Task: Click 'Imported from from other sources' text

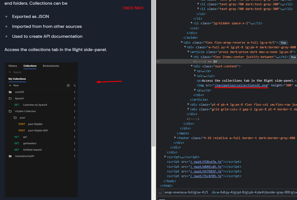Action: pyautogui.click(x=47, y=26)
